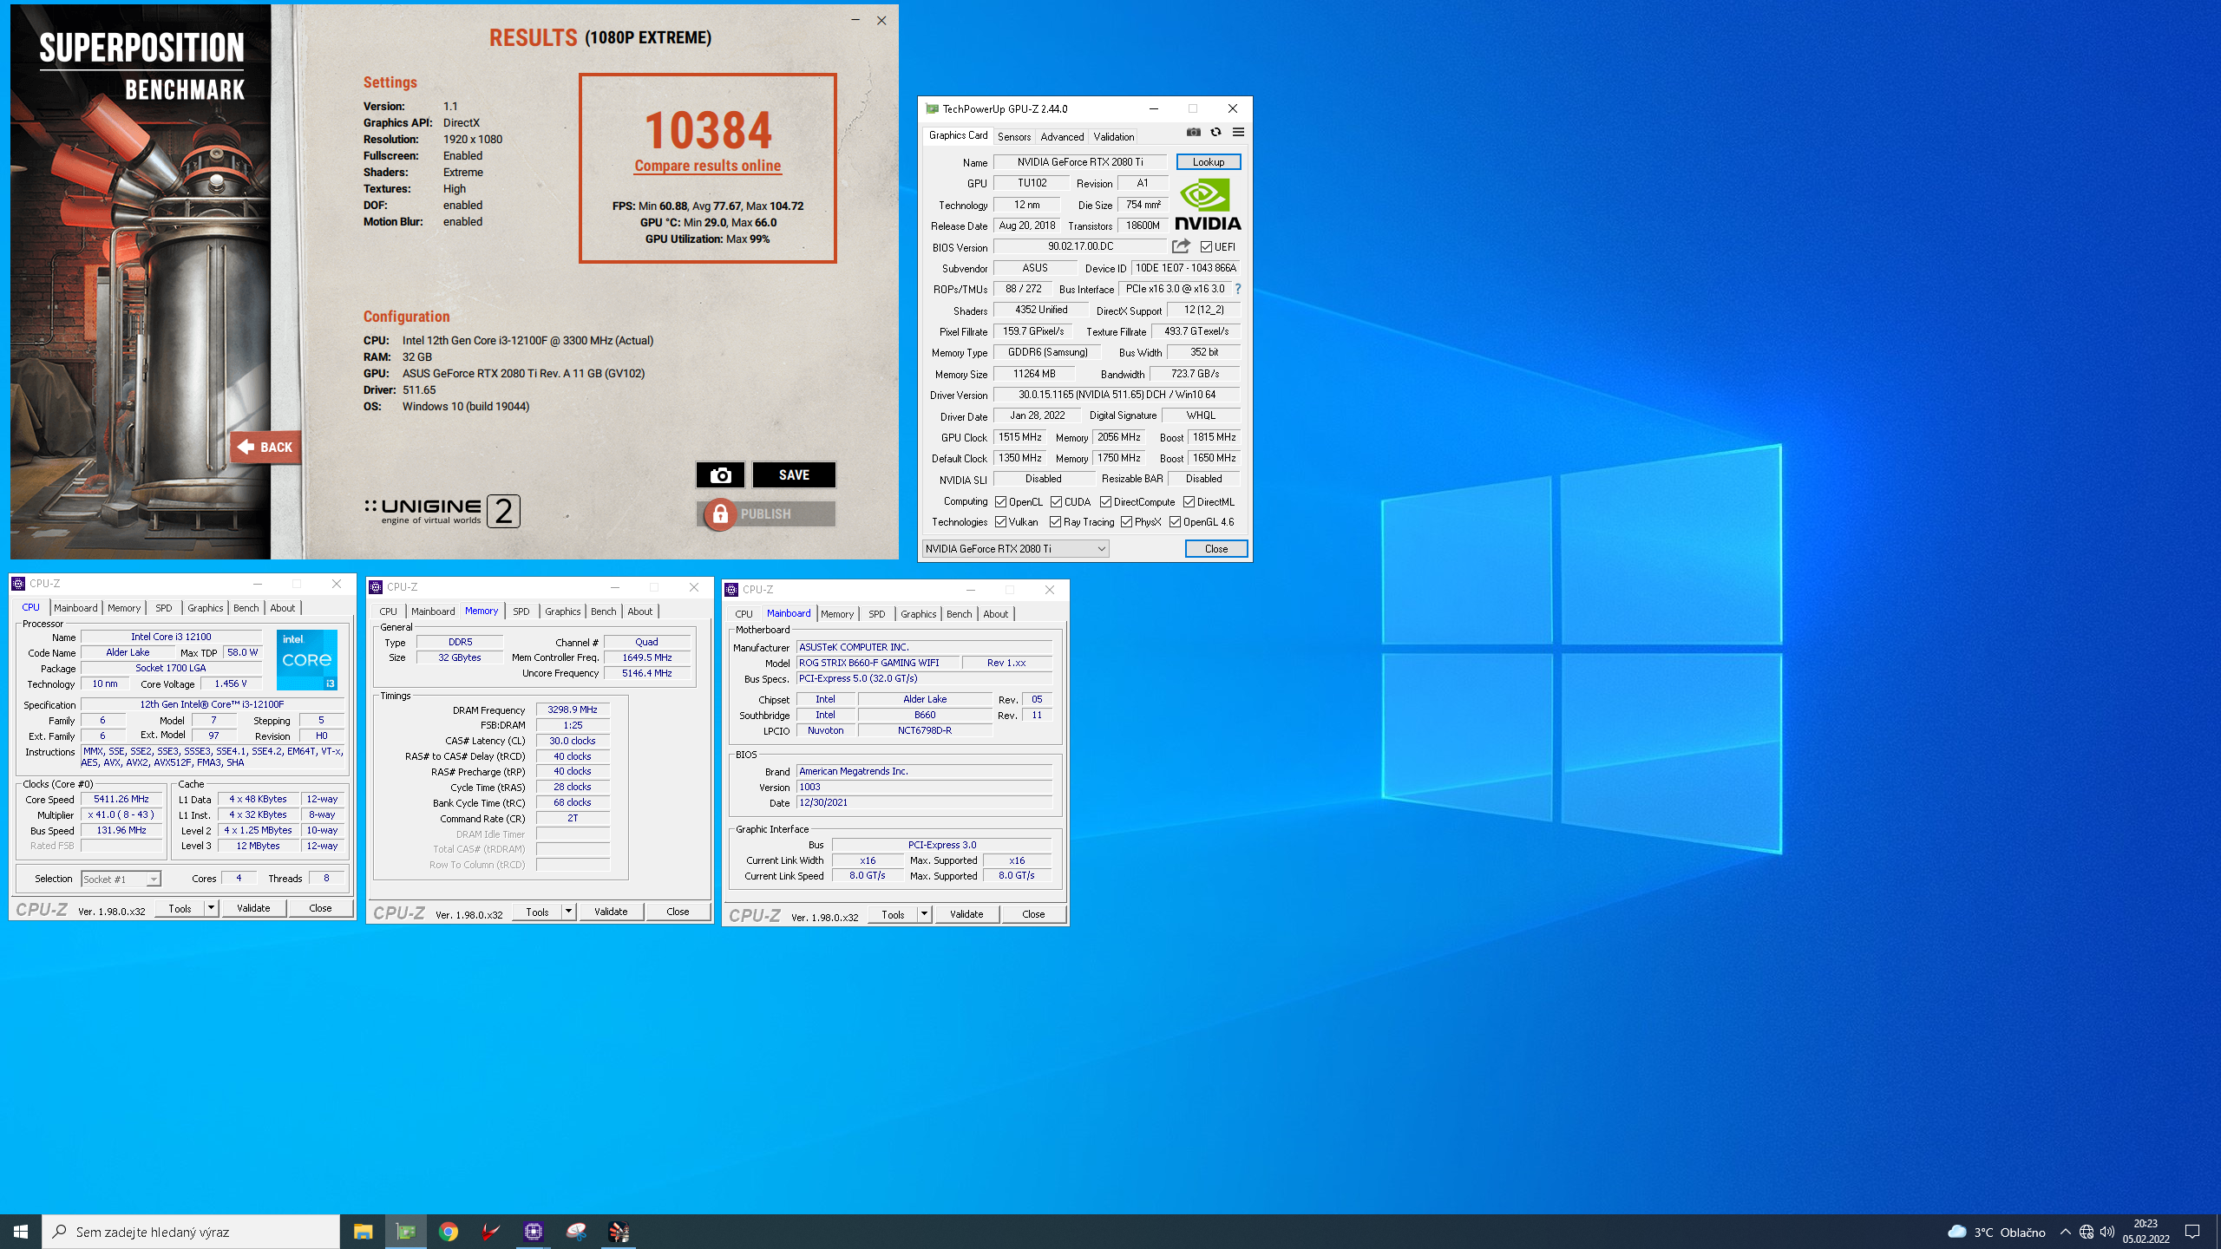
Task: Open Google Chrome from the taskbar
Action: (x=449, y=1232)
